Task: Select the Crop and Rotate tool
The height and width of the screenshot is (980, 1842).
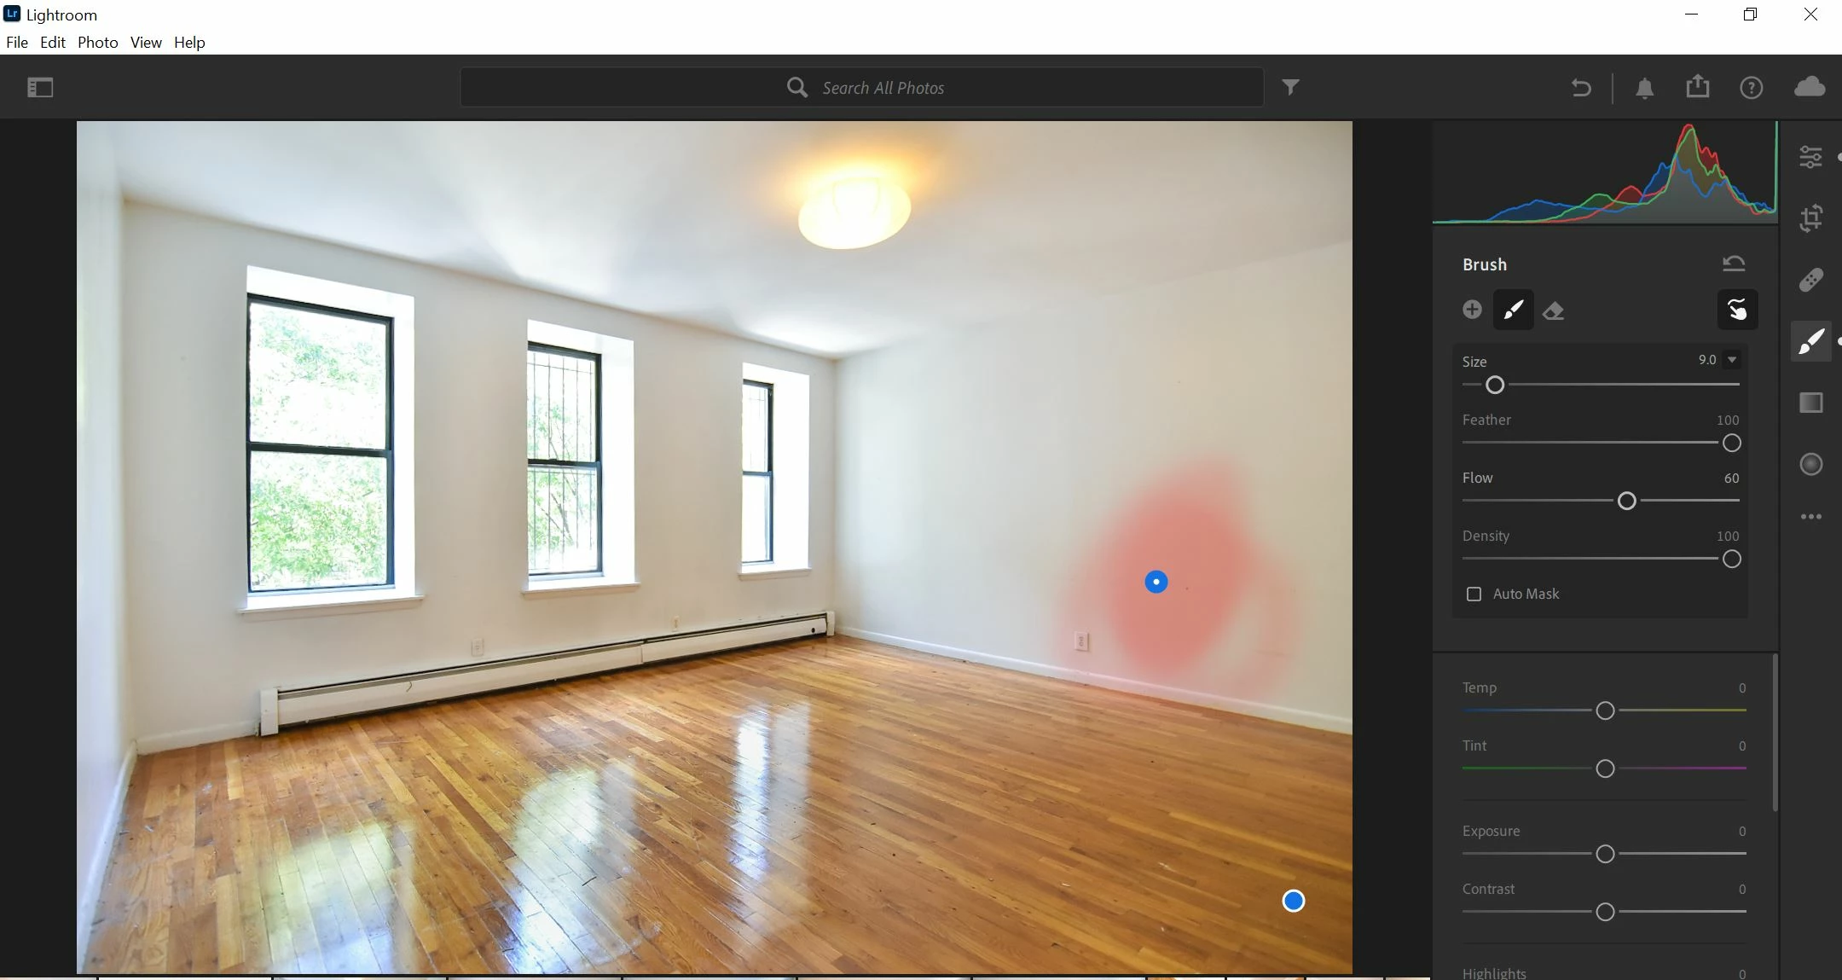Action: [1810, 218]
